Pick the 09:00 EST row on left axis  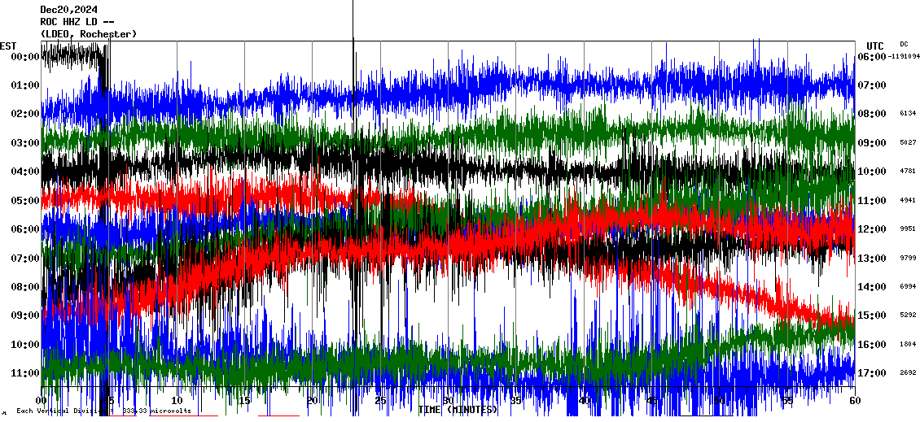click(26, 315)
